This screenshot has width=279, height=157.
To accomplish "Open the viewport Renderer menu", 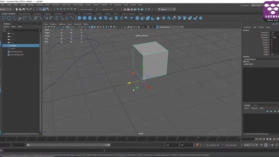I will click(x=78, y=24).
